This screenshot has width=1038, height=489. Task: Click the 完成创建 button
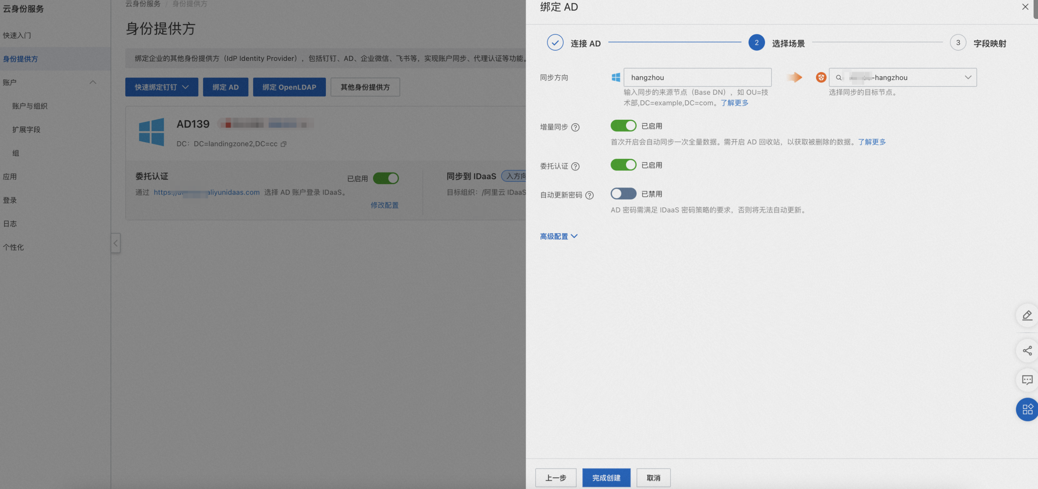click(x=606, y=477)
